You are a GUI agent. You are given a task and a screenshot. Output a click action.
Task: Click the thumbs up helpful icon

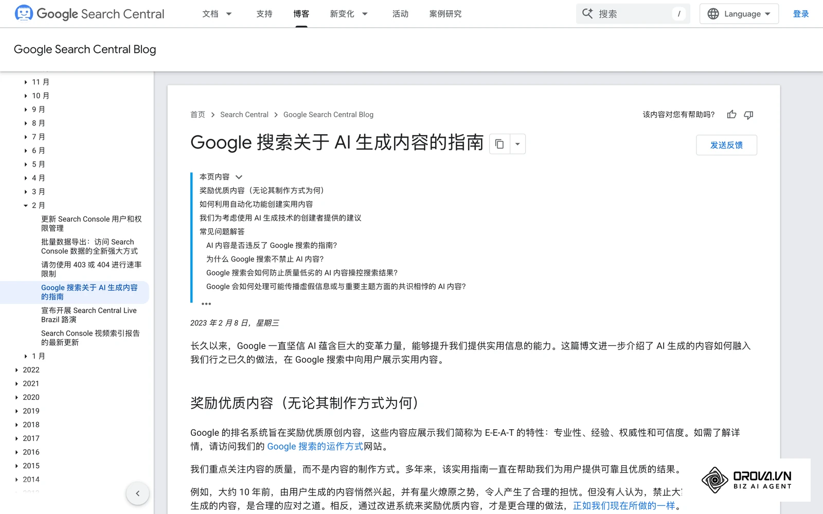click(731, 115)
